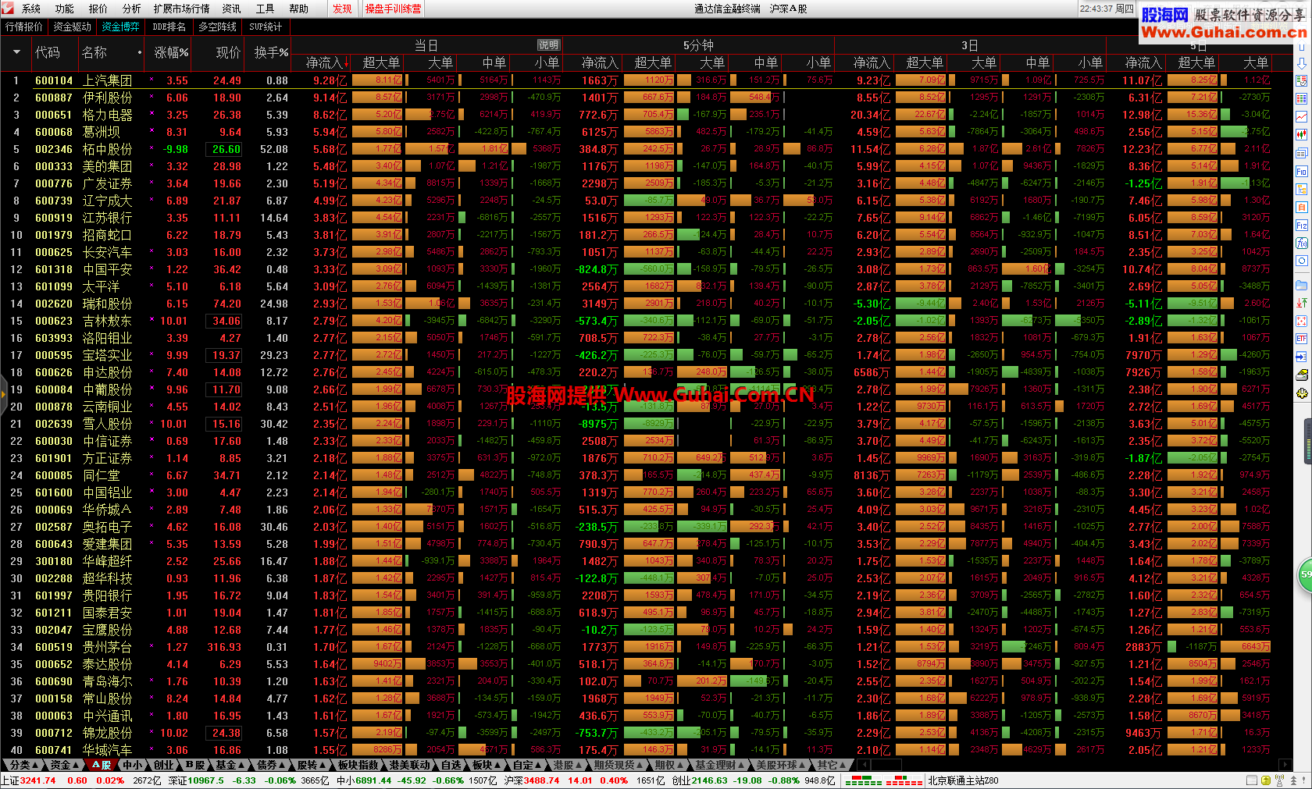Click the Fiz icon in right sidebar

tap(1302, 226)
